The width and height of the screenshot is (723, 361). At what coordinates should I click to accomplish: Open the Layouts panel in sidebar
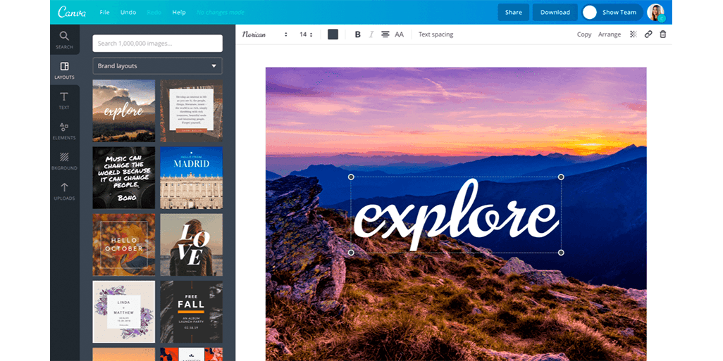pos(65,70)
